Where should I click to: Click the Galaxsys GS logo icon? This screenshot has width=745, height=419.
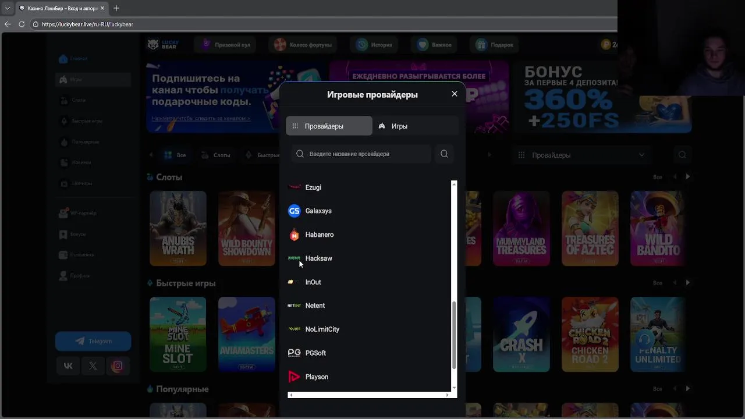tap(295, 211)
